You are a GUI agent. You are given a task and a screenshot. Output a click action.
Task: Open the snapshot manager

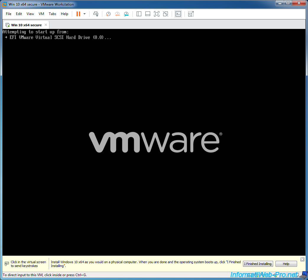pos(126,14)
